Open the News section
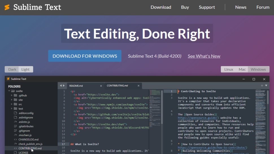Image resolution: width=274 pixels, height=154 pixels. [241, 7]
